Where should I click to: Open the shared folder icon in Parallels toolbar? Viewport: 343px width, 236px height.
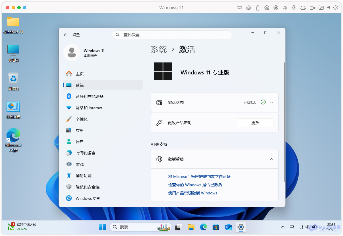[x=321, y=8]
